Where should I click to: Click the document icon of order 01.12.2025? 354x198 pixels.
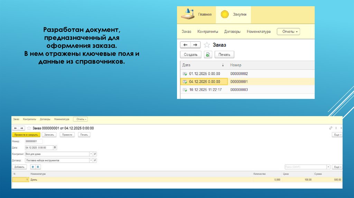coord(185,74)
